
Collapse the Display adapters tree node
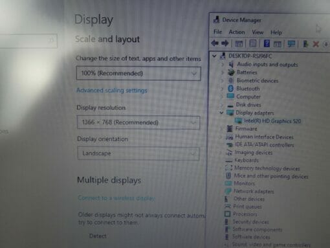pyautogui.click(x=221, y=113)
